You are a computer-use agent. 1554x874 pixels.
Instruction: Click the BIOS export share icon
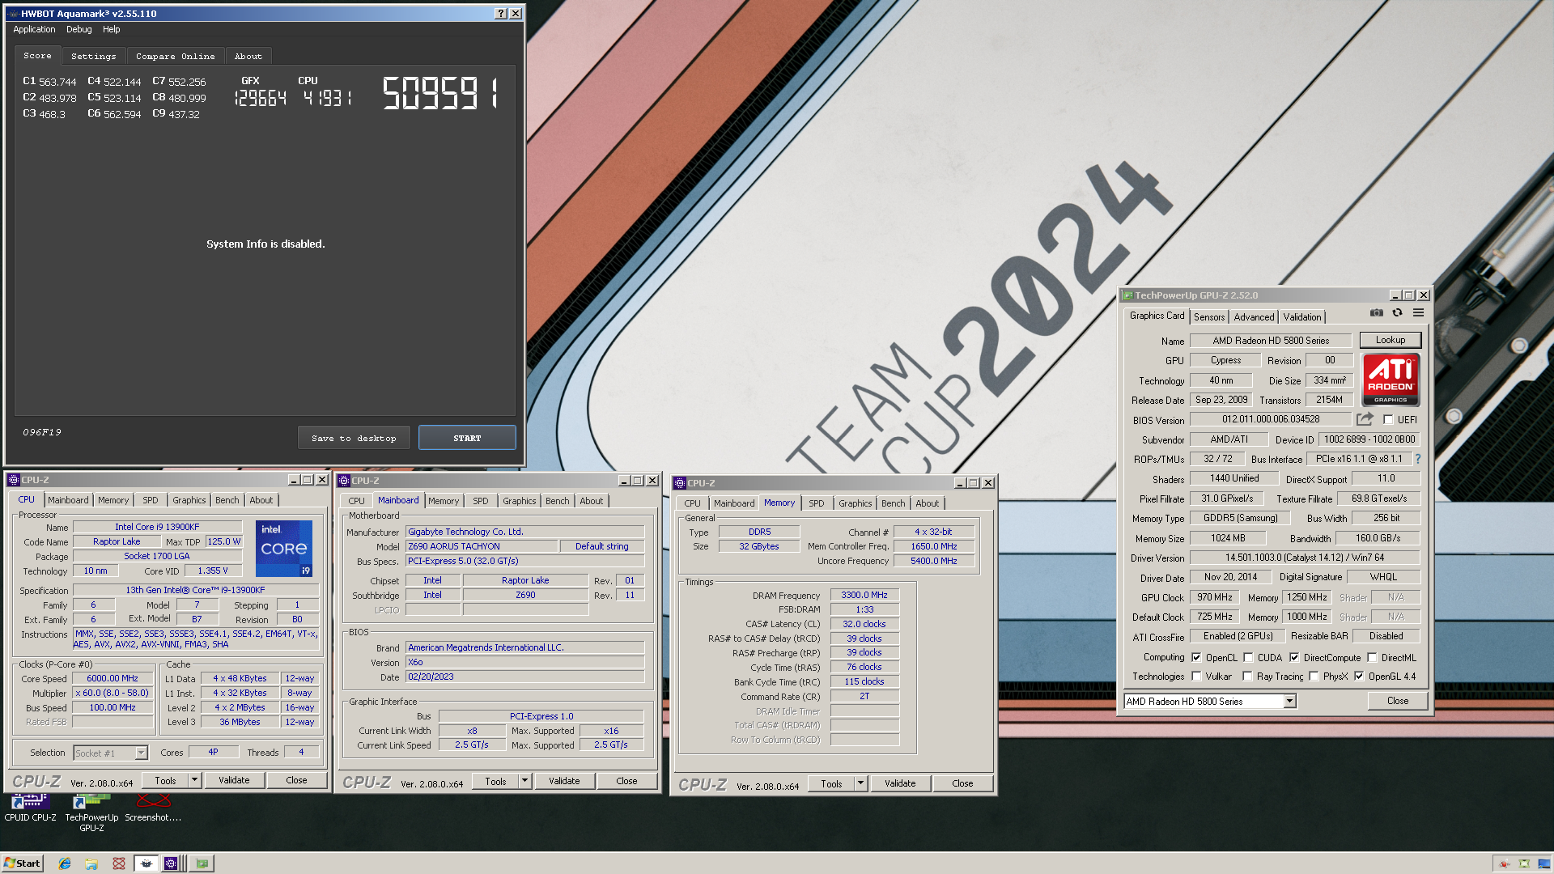[x=1365, y=419]
